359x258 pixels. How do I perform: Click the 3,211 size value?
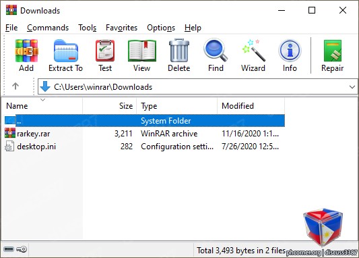(123, 134)
